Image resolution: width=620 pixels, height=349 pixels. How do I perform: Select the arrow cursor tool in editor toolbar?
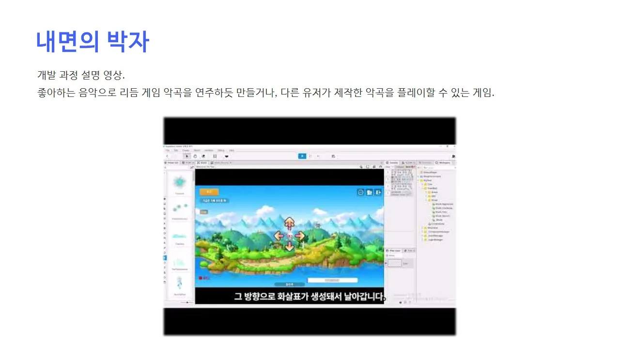click(x=186, y=156)
